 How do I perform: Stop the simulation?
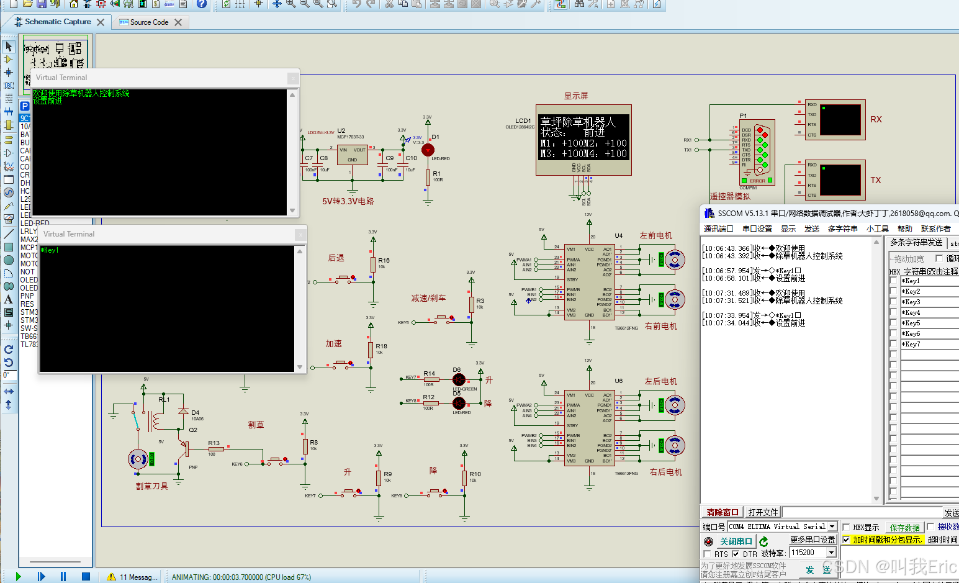tap(86, 577)
